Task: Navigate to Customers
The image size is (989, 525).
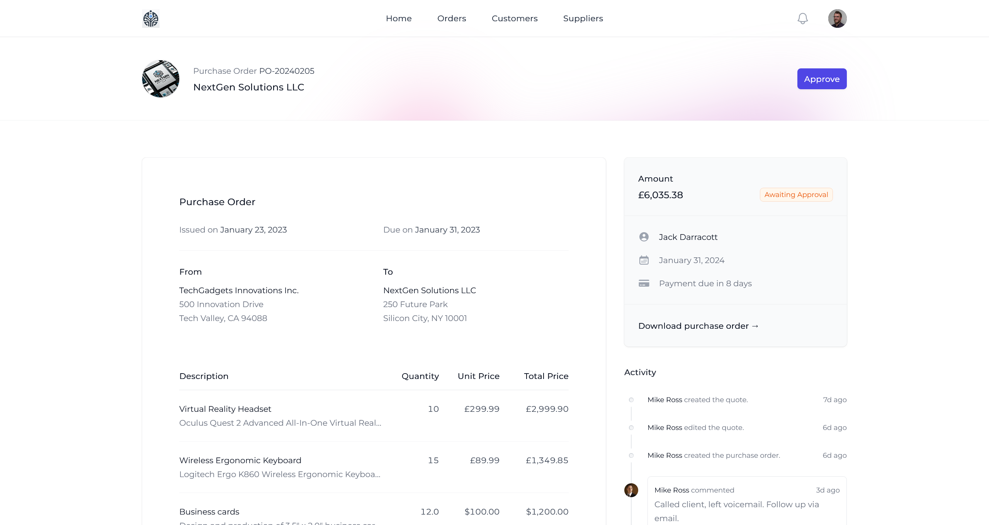Action: 515,19
